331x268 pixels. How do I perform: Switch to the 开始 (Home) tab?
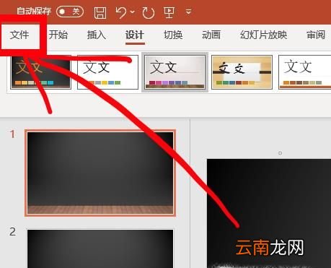(x=58, y=35)
